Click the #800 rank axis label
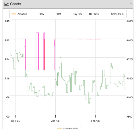Viewport: 136px width, 129px height. [129, 117]
